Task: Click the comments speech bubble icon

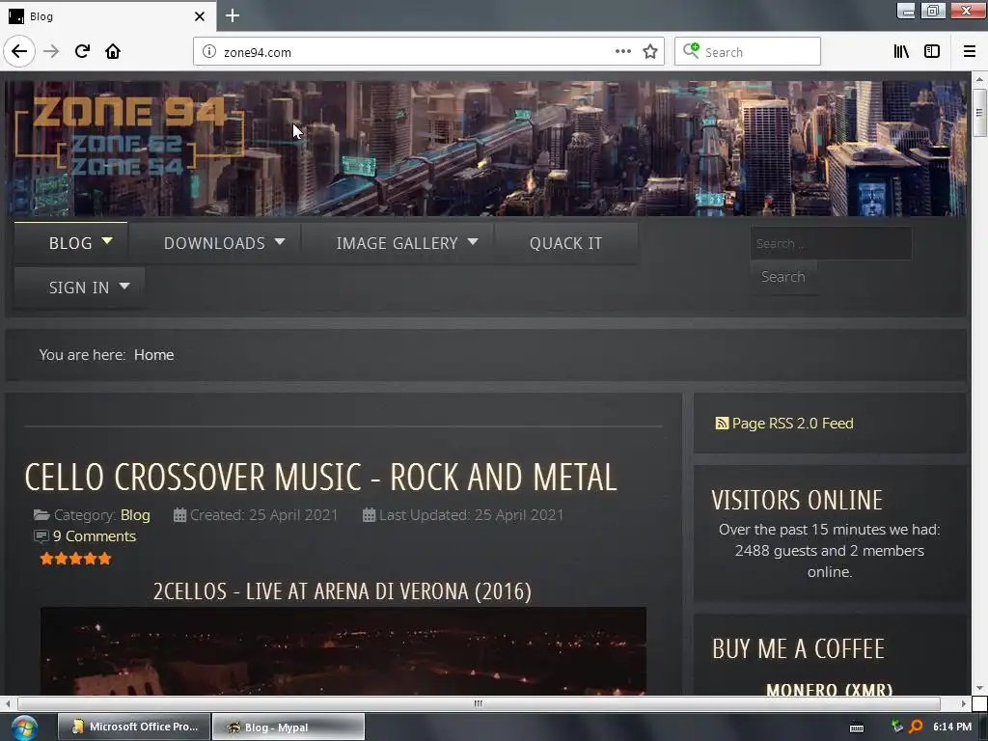Action: (41, 536)
